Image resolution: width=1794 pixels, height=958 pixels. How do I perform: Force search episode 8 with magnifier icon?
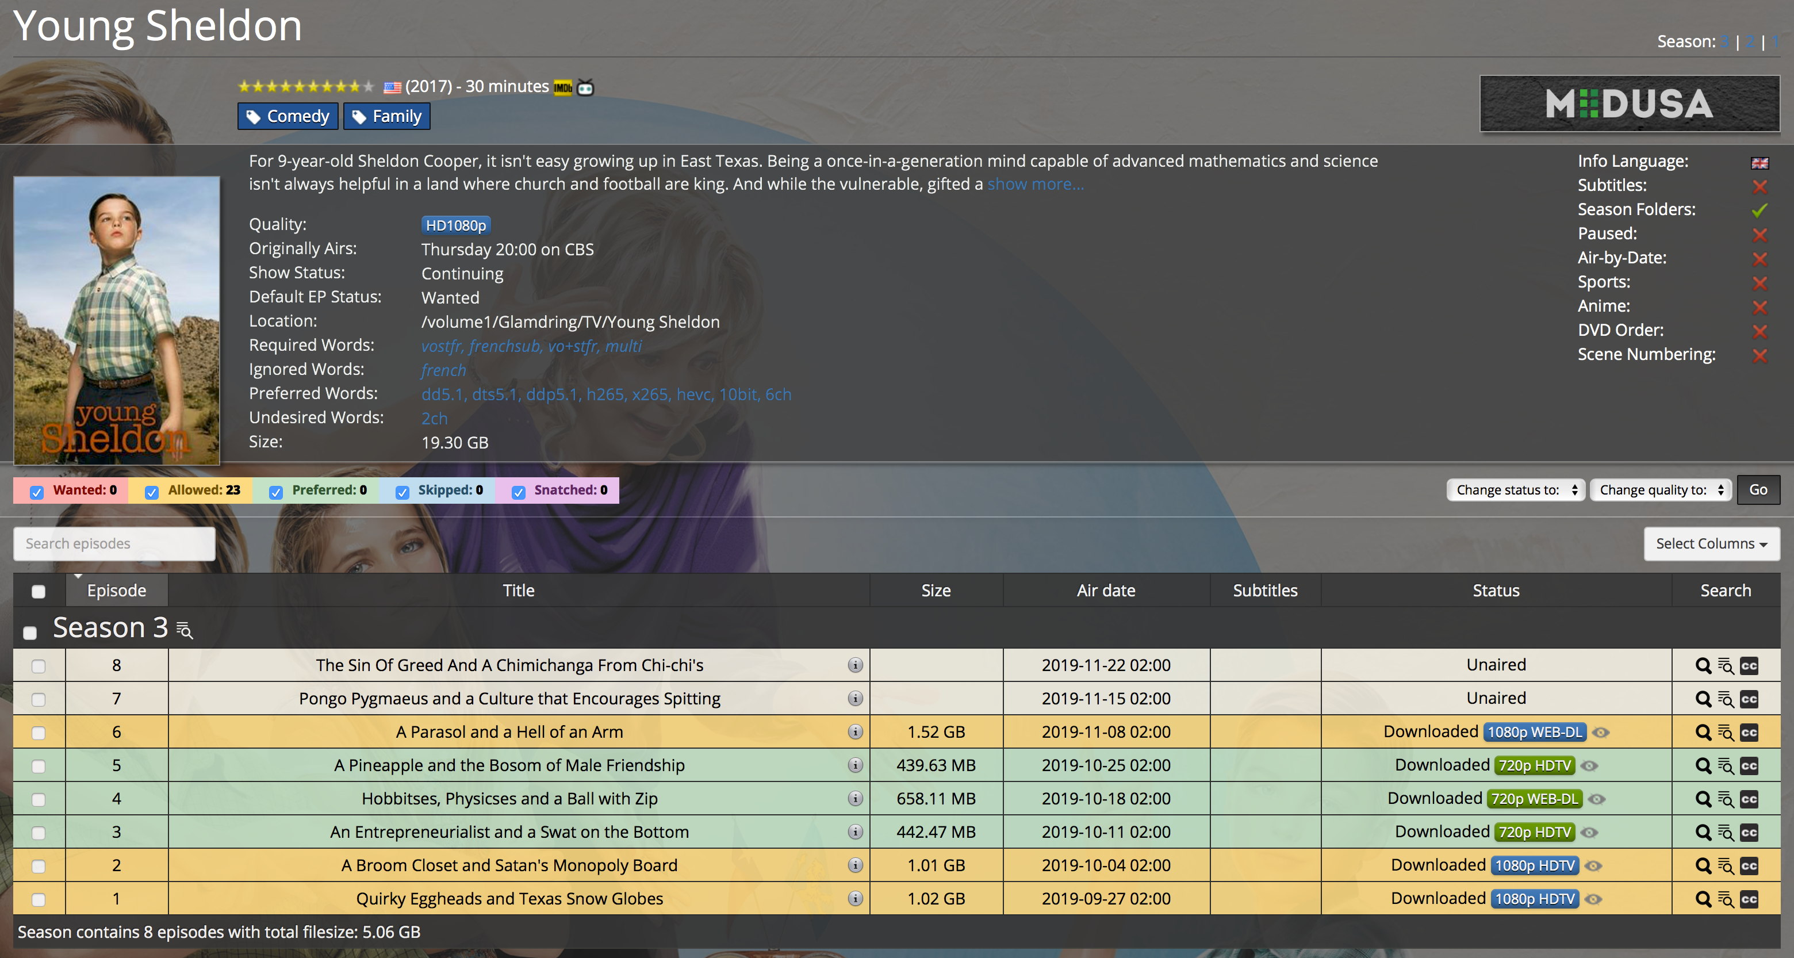pos(1703,665)
